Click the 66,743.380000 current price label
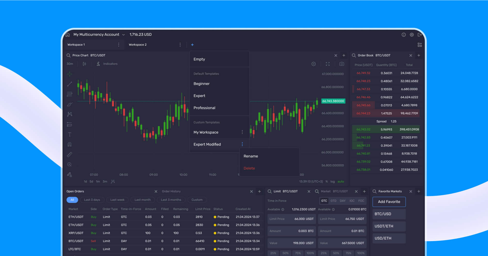This screenshot has width=488, height=256. [x=333, y=101]
